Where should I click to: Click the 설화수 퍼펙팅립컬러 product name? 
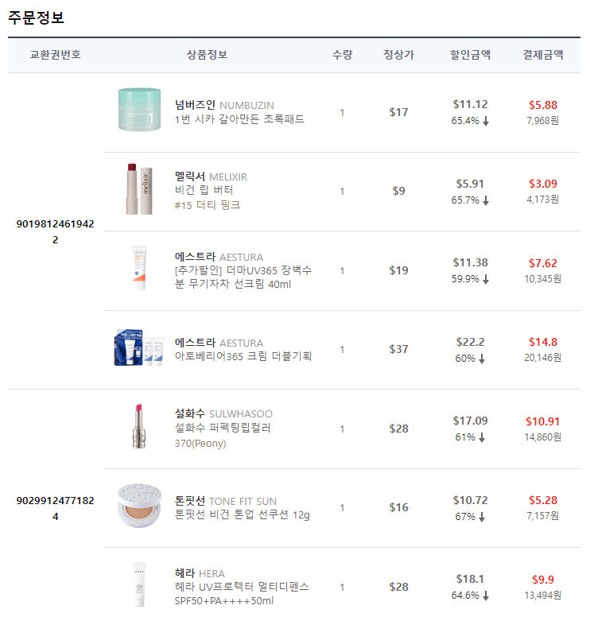pos(223,428)
